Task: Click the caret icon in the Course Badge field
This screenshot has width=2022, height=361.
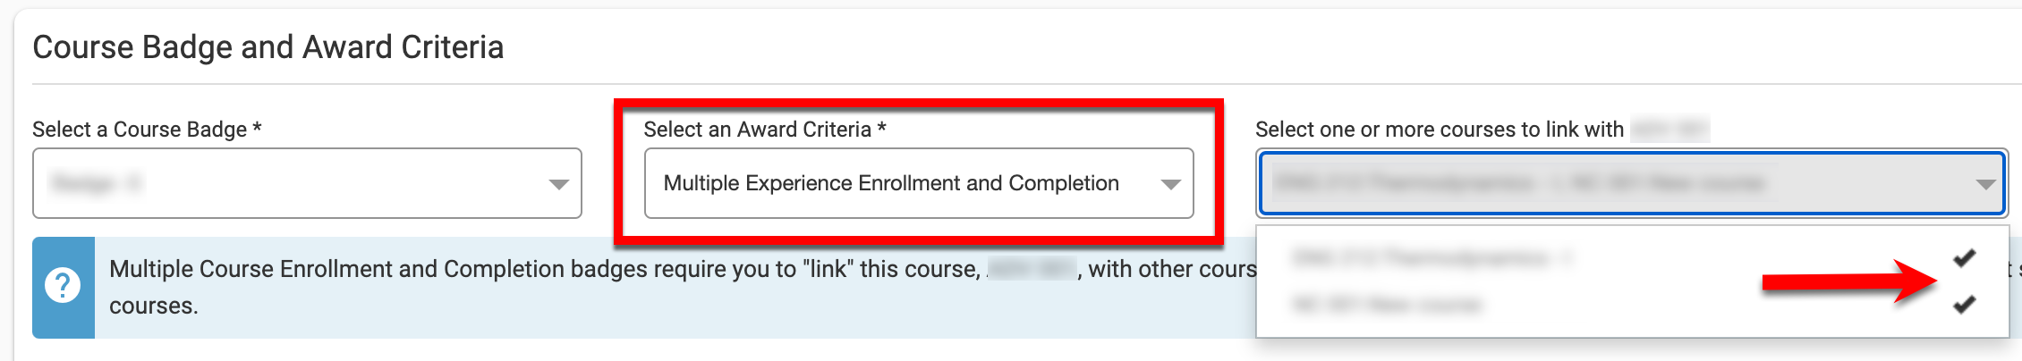Action: (x=558, y=184)
